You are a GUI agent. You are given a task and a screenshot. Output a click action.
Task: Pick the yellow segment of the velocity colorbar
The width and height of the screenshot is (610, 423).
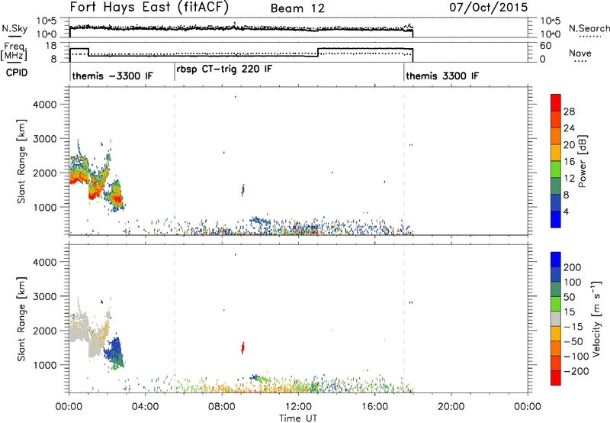(x=556, y=333)
